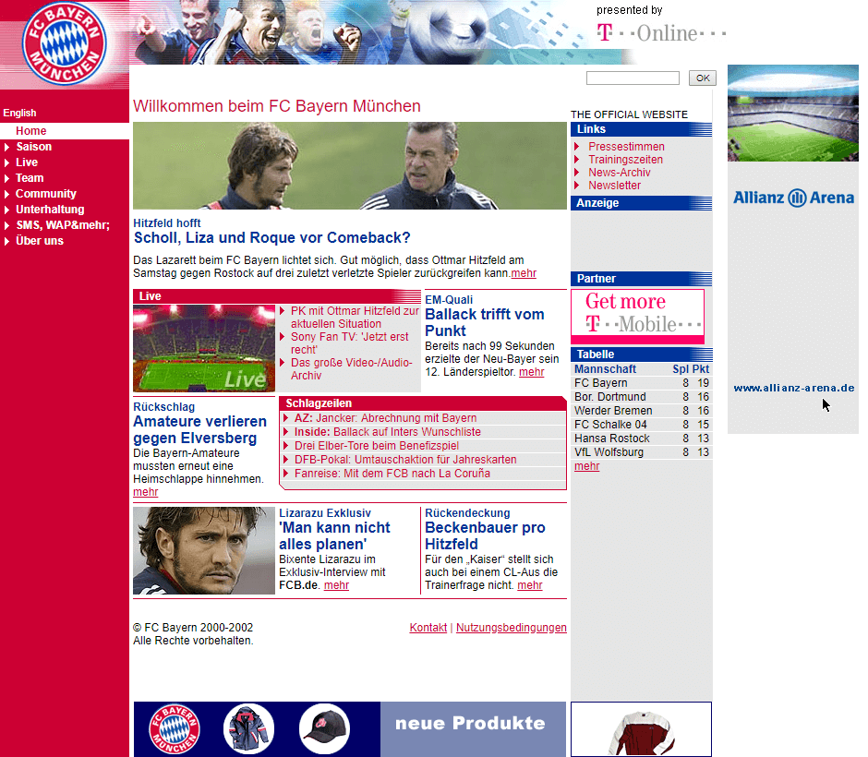868x757 pixels.
Task: Open the Kontakt footer link
Action: [x=428, y=628]
